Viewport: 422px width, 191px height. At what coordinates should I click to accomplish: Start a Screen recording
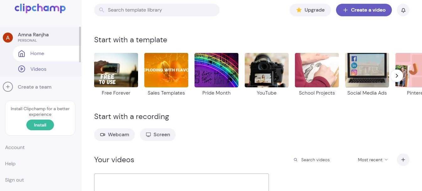tap(158, 135)
